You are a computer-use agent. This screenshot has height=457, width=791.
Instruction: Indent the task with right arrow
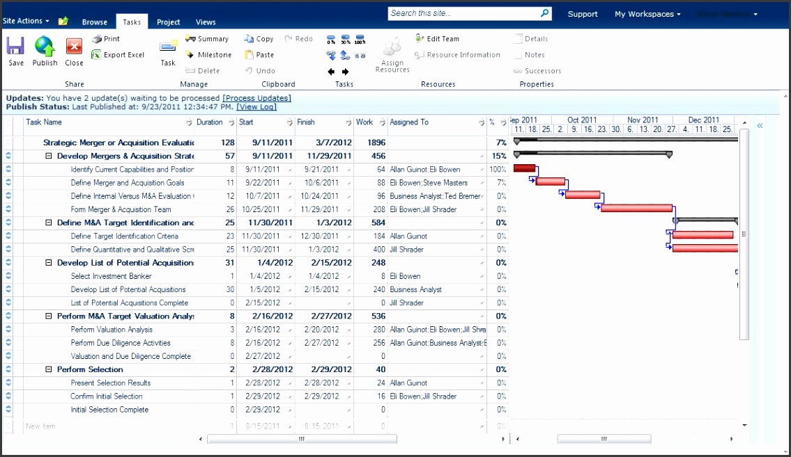click(x=345, y=72)
